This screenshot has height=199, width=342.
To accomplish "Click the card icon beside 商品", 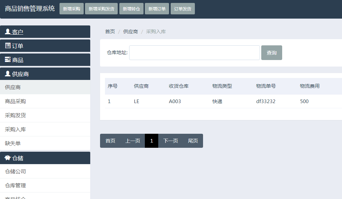I will tap(8, 60).
